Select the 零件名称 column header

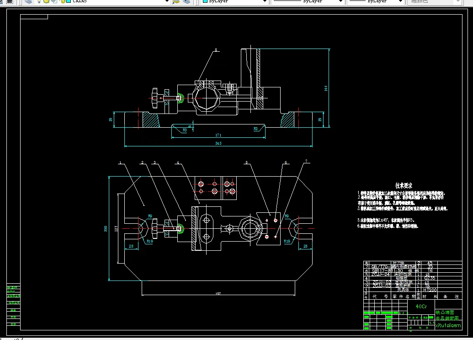(x=404, y=297)
